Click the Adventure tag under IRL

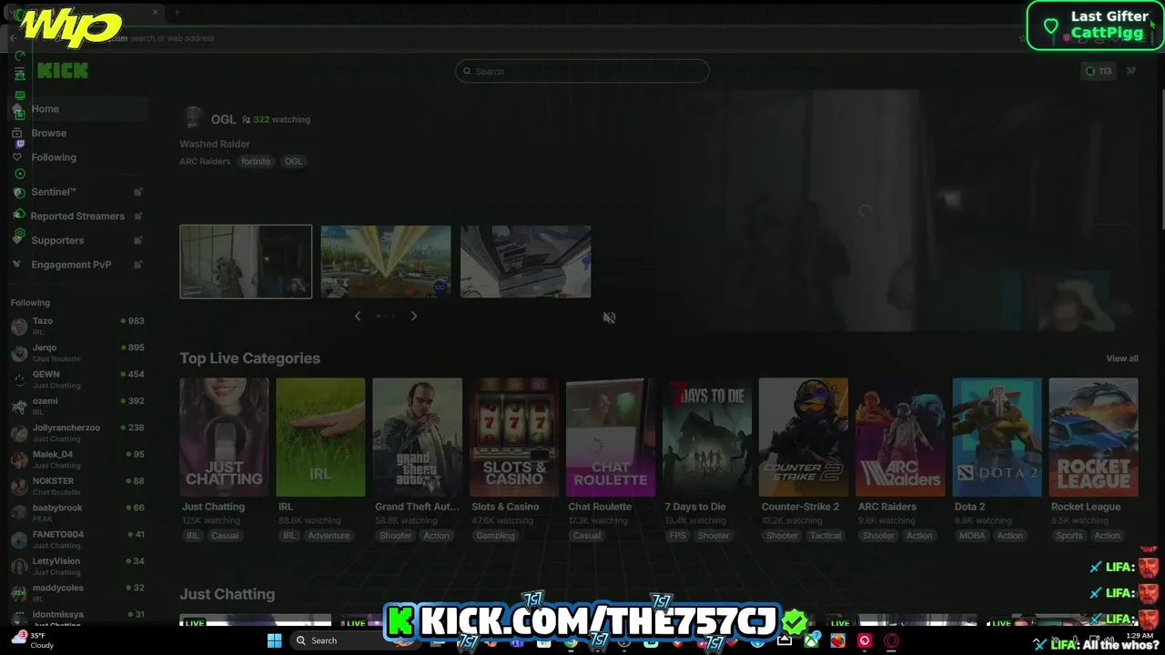pyautogui.click(x=329, y=536)
